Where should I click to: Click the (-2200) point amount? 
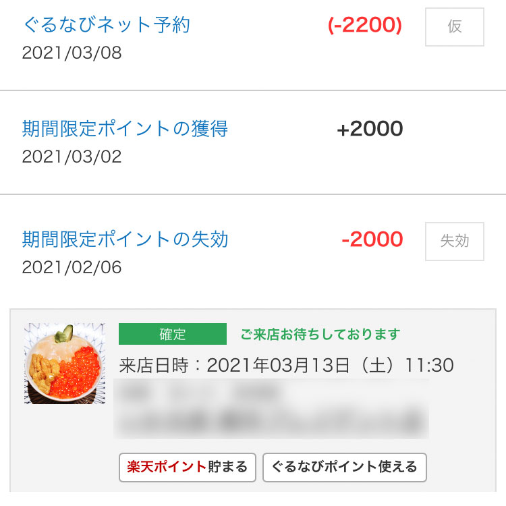point(364,25)
